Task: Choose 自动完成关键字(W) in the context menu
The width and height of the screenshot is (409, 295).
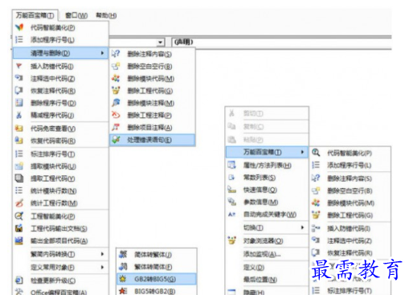Action: click(x=267, y=215)
